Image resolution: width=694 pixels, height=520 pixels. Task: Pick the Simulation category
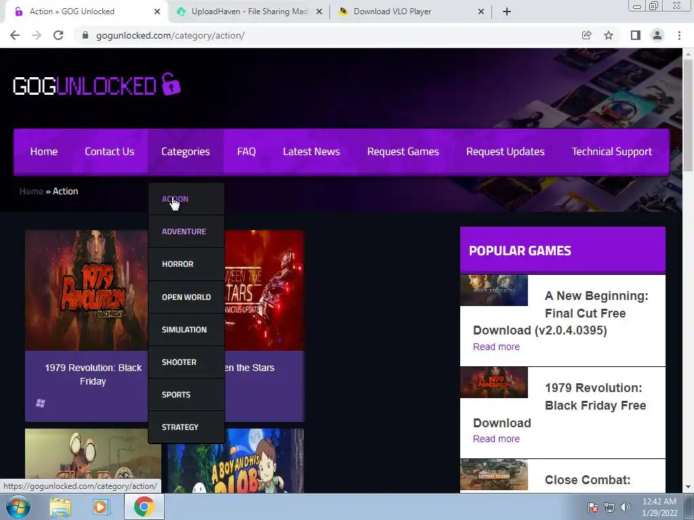point(186,330)
